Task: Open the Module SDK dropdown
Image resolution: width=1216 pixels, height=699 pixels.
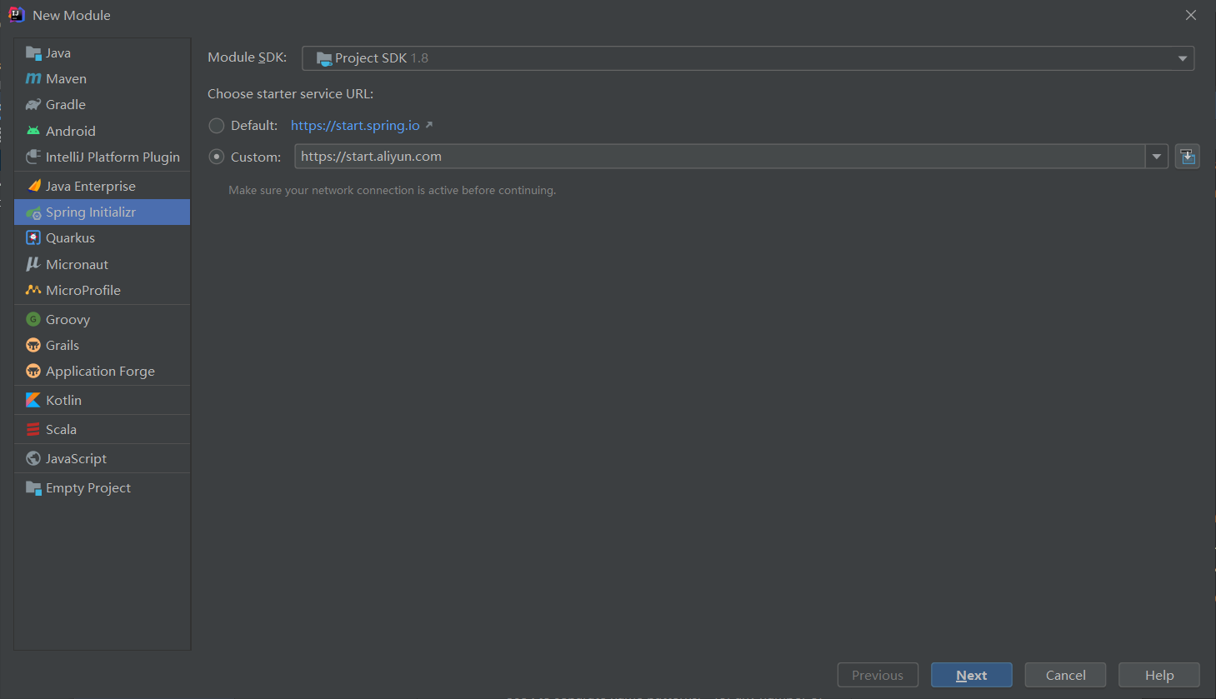Action: pyautogui.click(x=748, y=57)
